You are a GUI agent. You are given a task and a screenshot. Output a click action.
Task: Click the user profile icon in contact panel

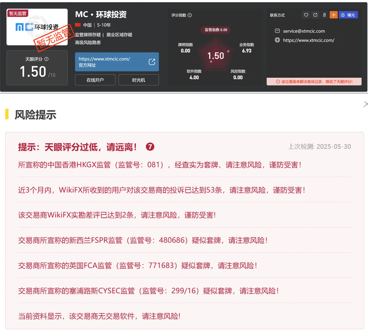click(x=324, y=15)
